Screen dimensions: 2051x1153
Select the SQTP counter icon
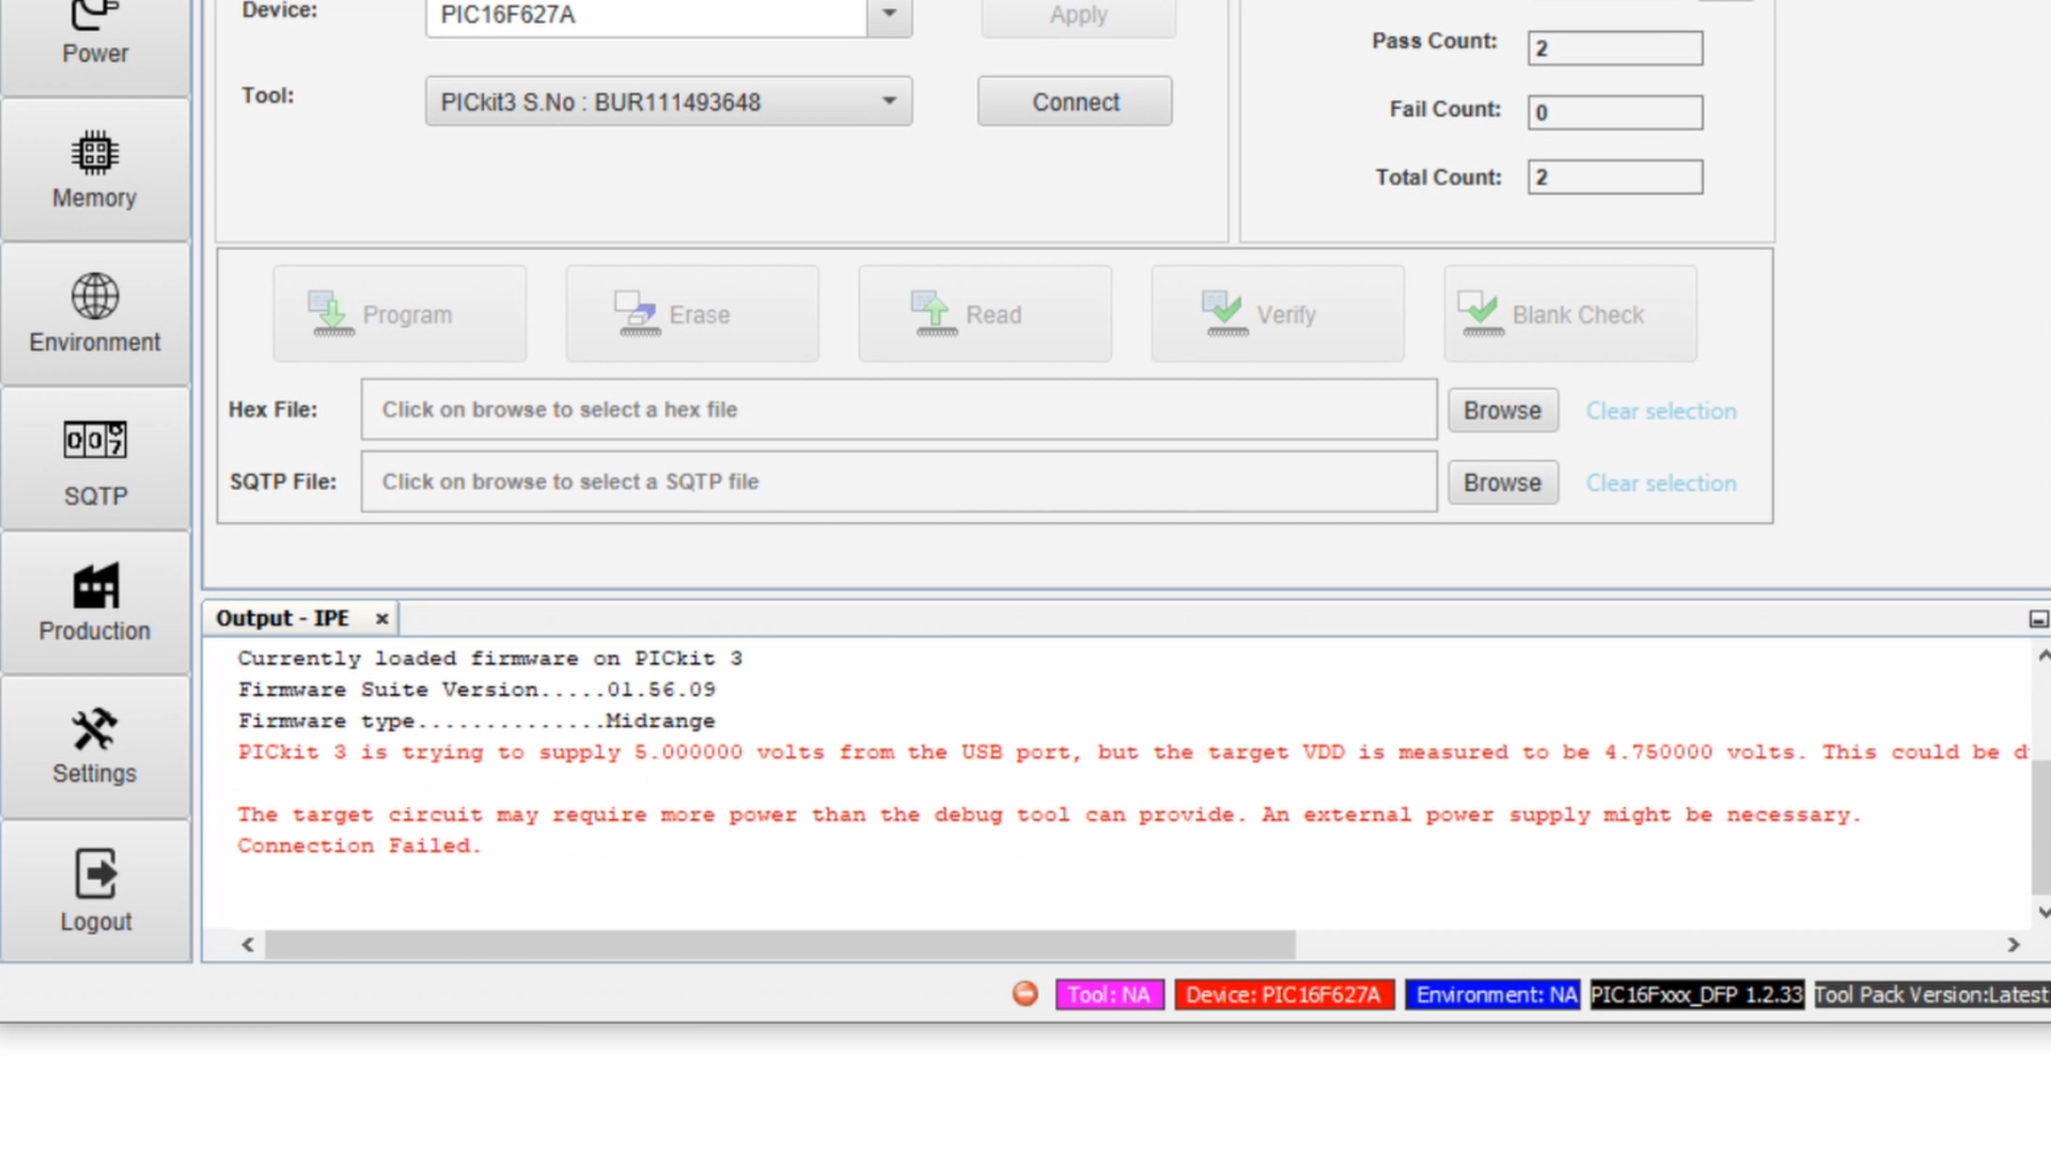point(95,440)
